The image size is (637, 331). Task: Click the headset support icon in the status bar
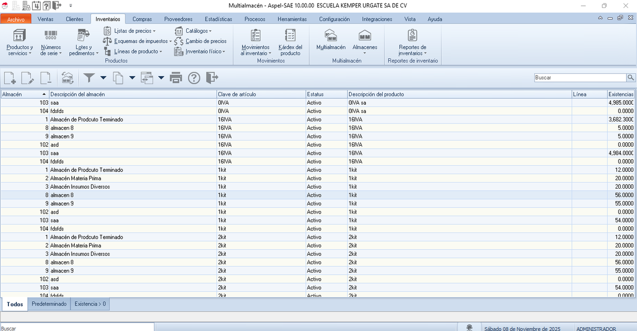coord(469,328)
